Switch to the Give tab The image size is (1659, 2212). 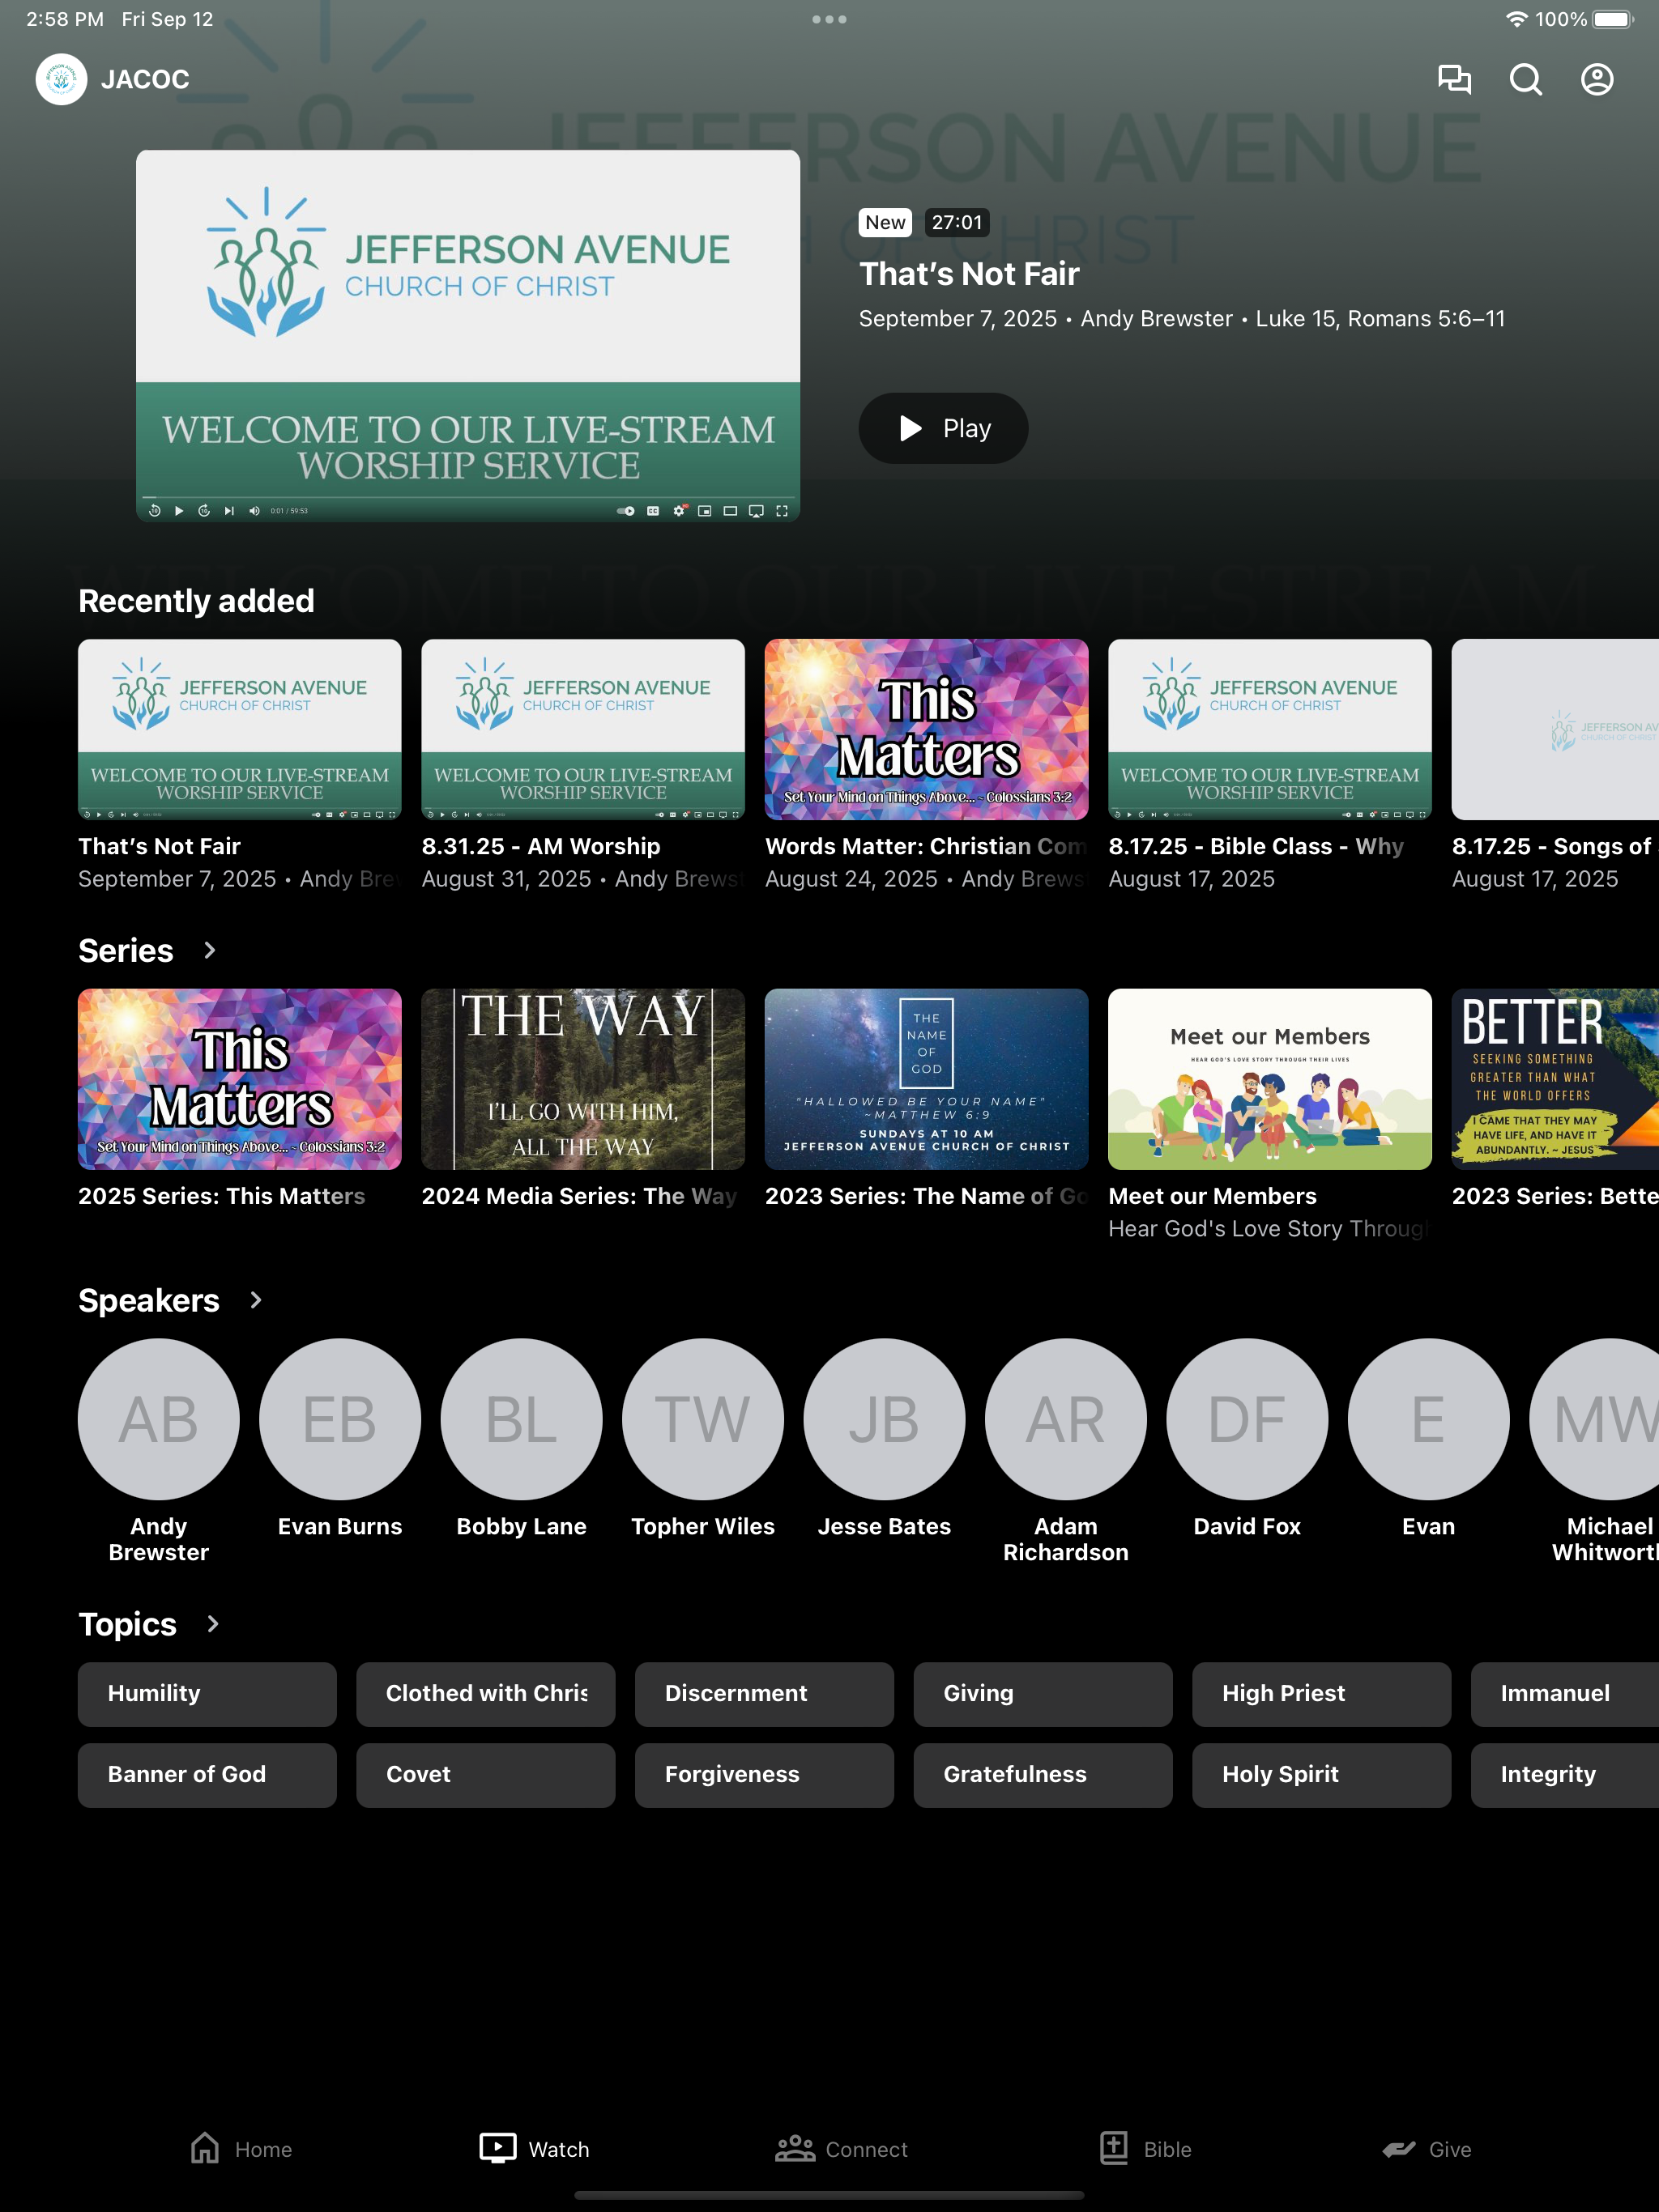coord(1426,2149)
